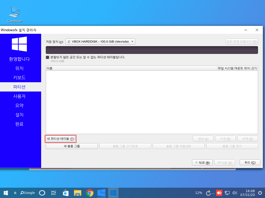Select 완료 step in sidebar
The image size is (265, 198).
point(19,124)
